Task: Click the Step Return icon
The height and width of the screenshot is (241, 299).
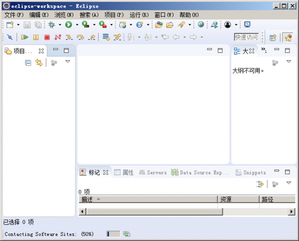Action: click(92, 37)
